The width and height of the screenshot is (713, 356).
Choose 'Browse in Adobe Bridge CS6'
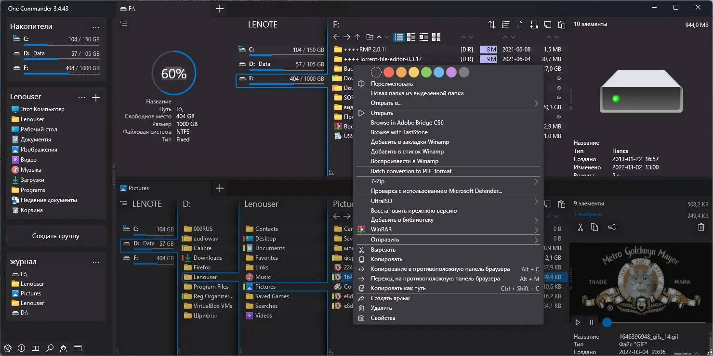click(449, 123)
